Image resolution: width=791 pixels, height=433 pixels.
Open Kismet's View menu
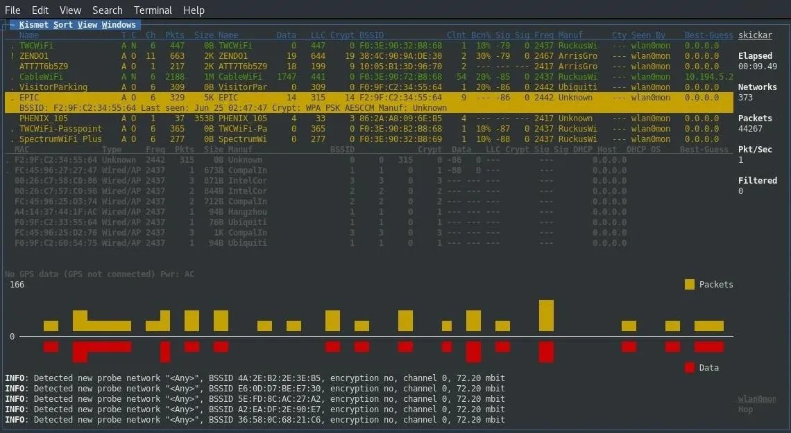pyautogui.click(x=87, y=25)
